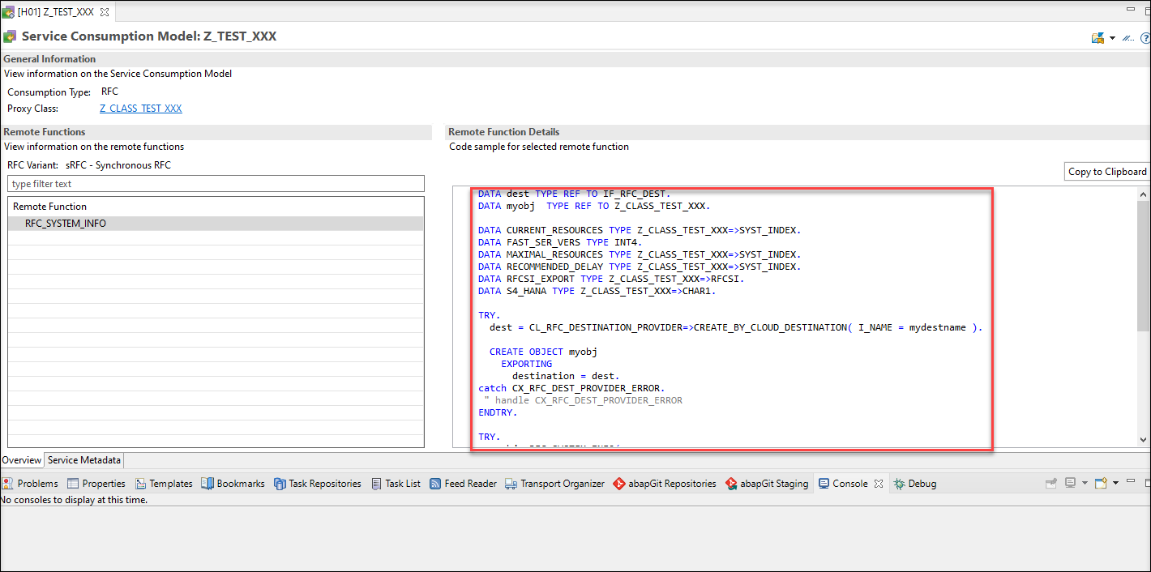The image size is (1151, 572).
Task: Click the code sample scrollbar down arrow
Action: pos(1144,439)
